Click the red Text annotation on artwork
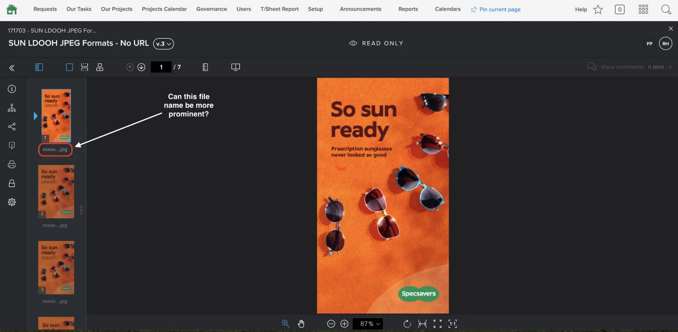The image size is (678, 332). click(x=341, y=169)
